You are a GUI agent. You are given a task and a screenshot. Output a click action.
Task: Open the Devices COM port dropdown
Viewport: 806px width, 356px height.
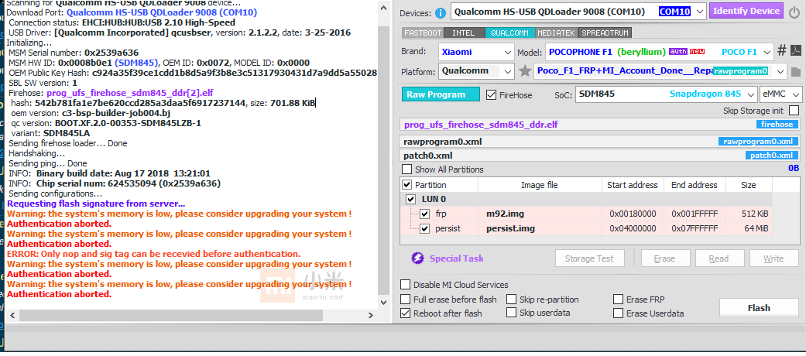[699, 12]
